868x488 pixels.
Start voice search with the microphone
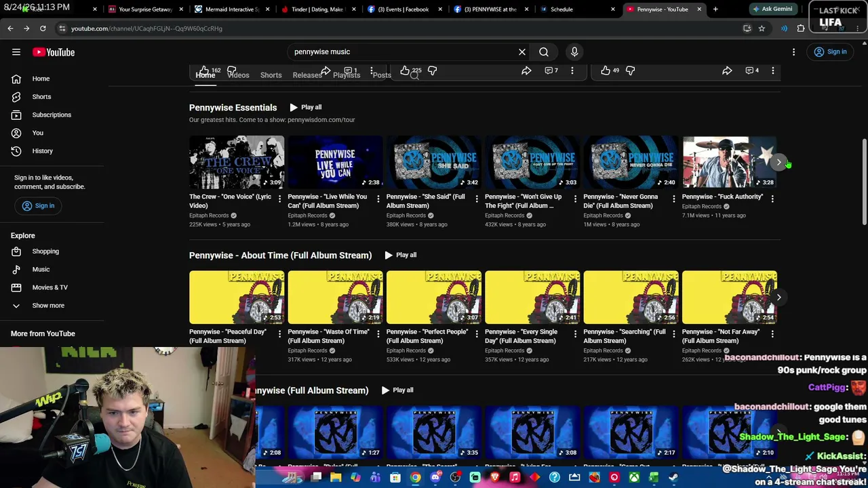[574, 52]
